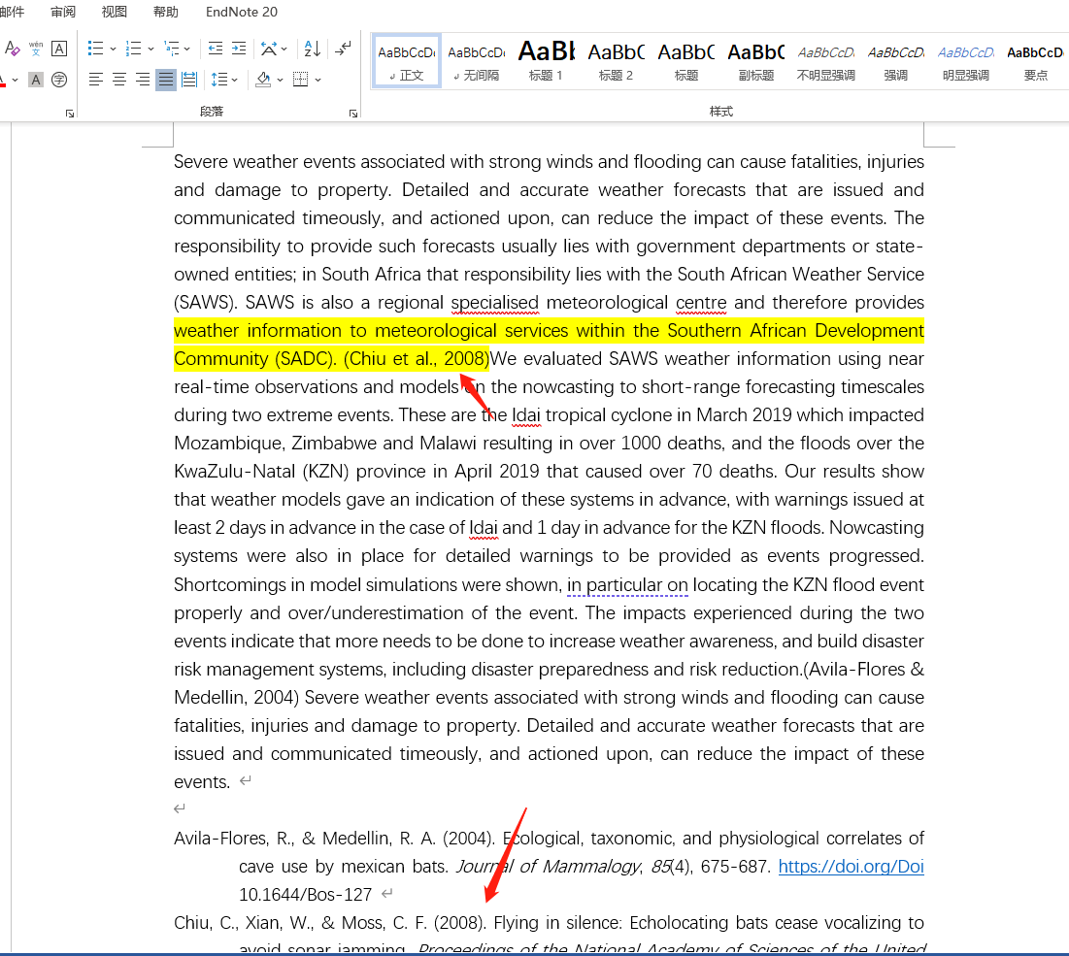Open the Paragraph settings dialog launcher

point(353,114)
